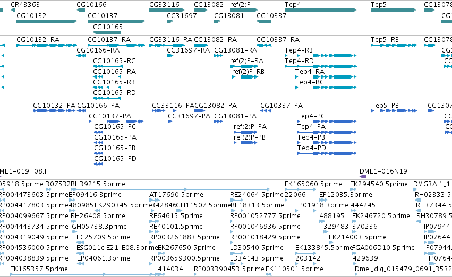Click protein CG10165-PC label
This screenshot has width=452, height=277.
pyautogui.click(x=115, y=127)
